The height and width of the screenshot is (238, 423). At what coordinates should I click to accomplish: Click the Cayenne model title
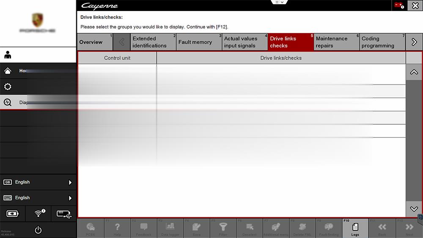[99, 6]
